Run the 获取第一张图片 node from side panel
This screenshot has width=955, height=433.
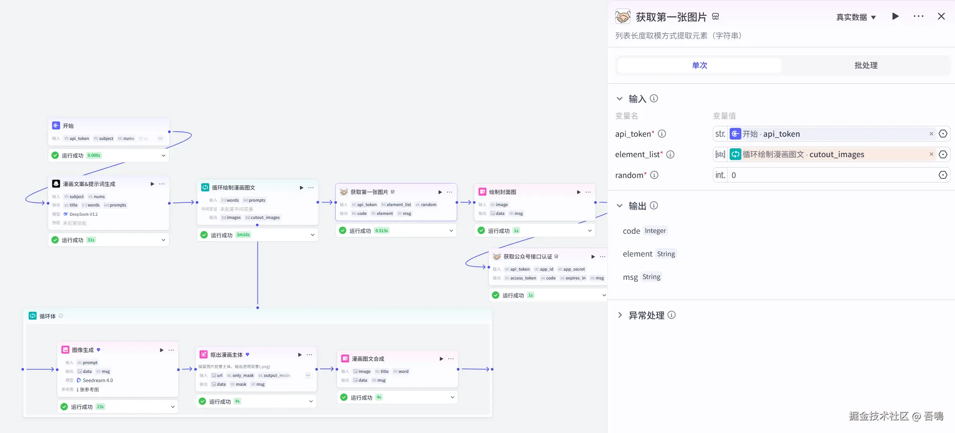(x=895, y=16)
